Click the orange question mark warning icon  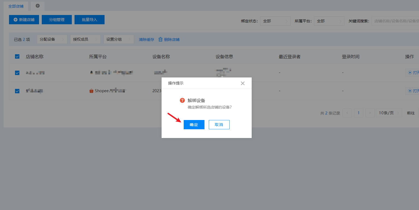tap(182, 100)
